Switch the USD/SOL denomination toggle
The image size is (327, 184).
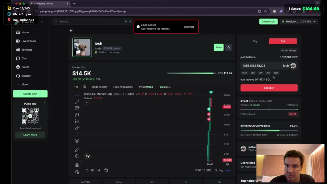click(x=165, y=87)
